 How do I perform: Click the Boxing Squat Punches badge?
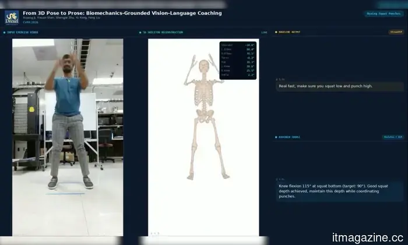coord(384,13)
